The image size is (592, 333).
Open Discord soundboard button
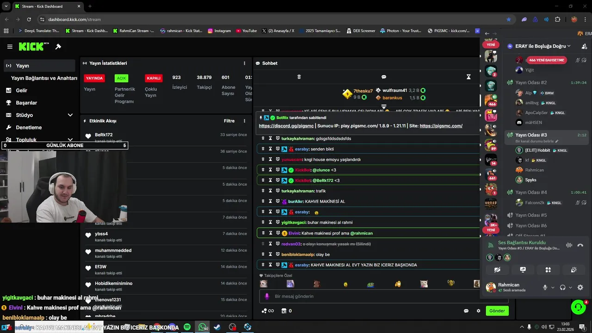[x=573, y=270]
